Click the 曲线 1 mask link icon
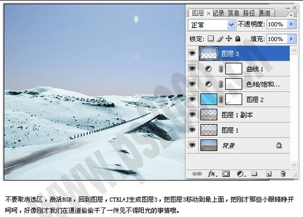The image size is (303, 217). 221,69
